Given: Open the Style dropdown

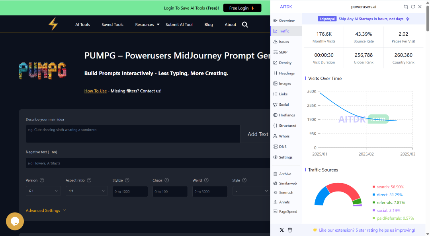Looking at the screenshot, I should point(251,191).
